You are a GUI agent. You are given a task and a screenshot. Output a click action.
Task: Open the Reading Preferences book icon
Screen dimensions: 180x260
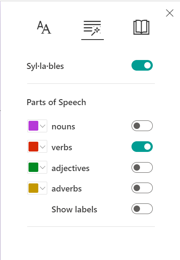pyautogui.click(x=141, y=27)
